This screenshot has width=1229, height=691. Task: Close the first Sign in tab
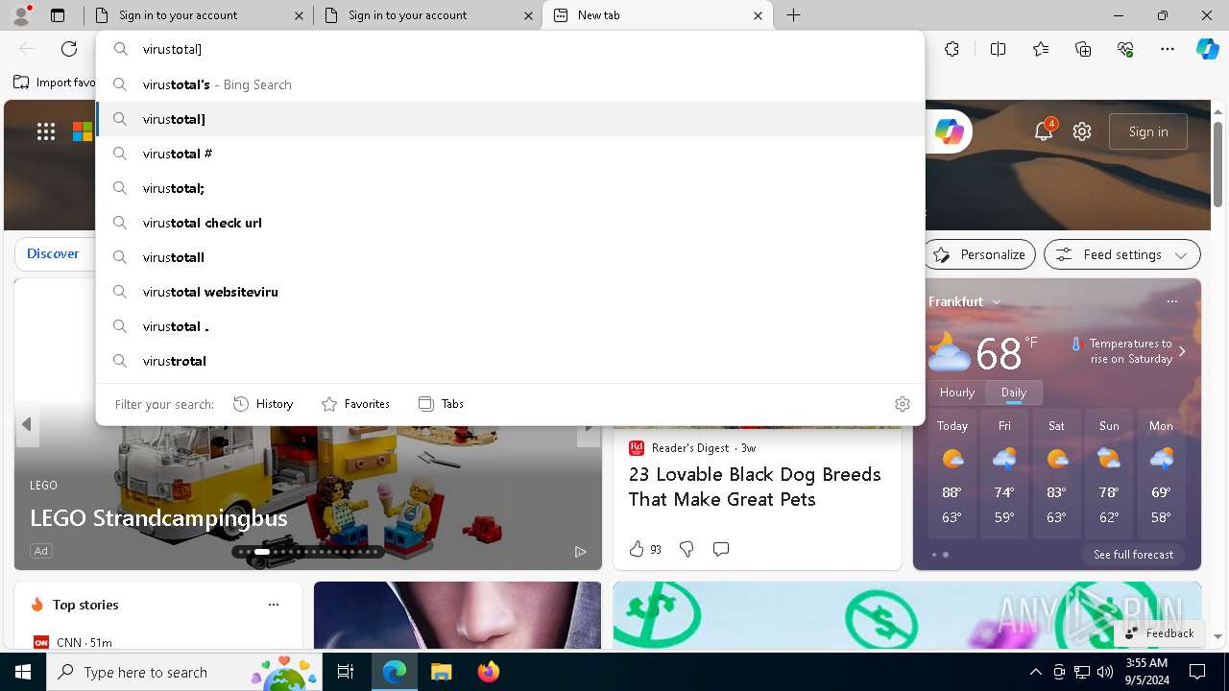pyautogui.click(x=299, y=15)
